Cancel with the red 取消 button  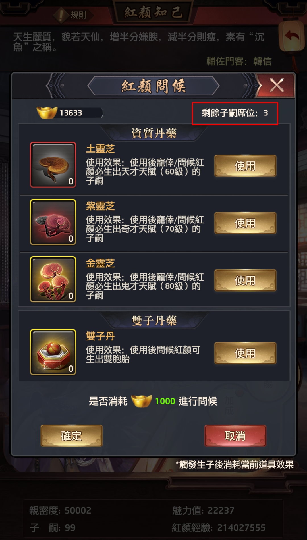(235, 436)
